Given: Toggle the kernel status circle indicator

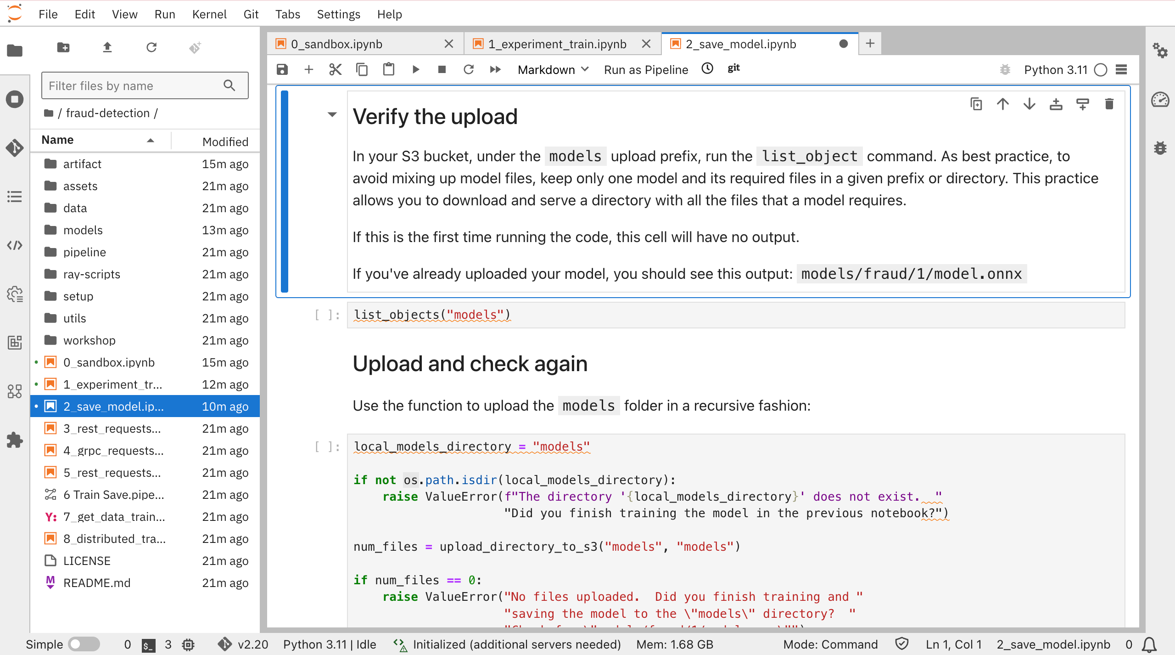Looking at the screenshot, I should [x=1100, y=70].
